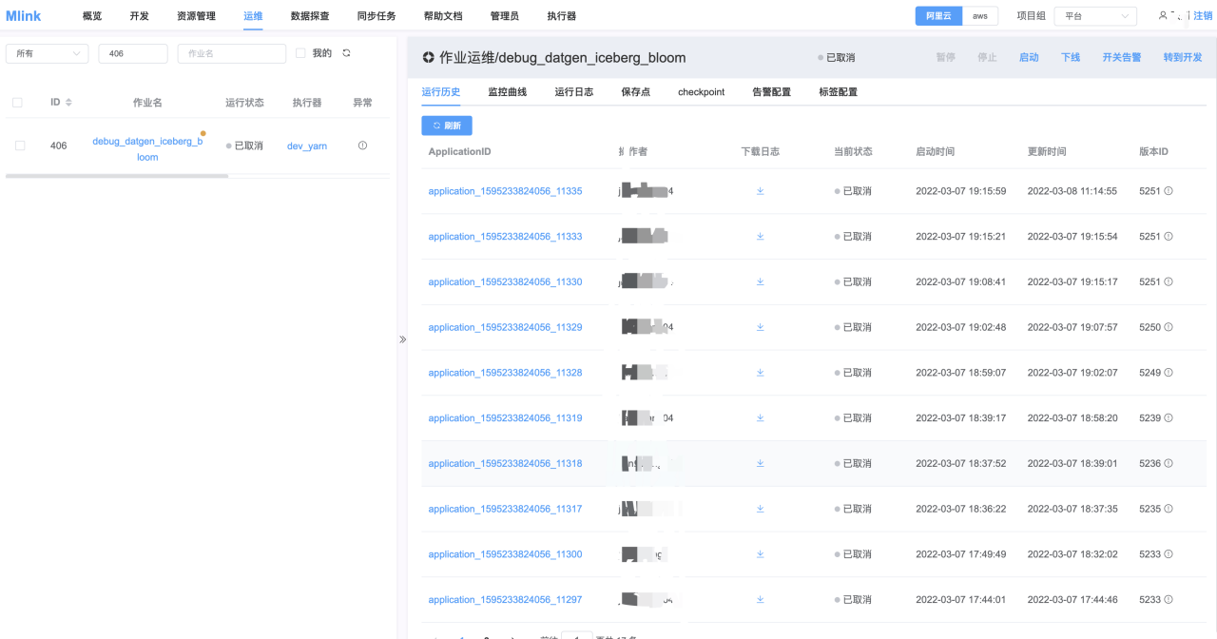
Task: Show version 5236 info icon
Action: (x=1169, y=463)
